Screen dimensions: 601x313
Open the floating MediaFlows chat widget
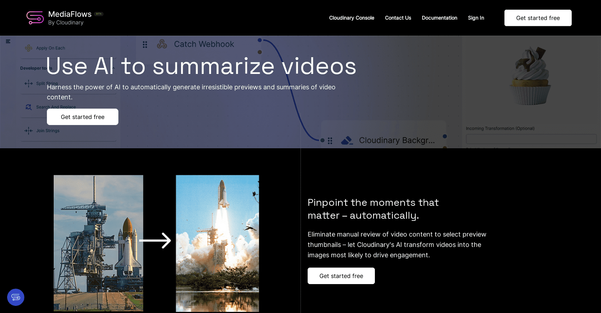point(16,297)
